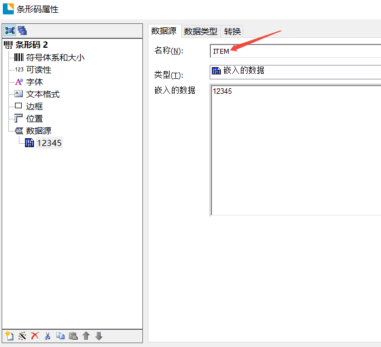
Task: Click the scissors cut icon
Action: (48, 336)
